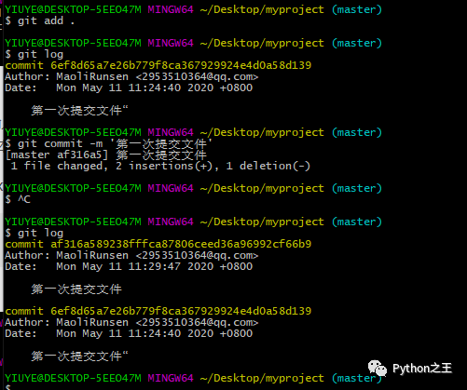
Task: Click the 'git log' command directly above commit af316a58
Action: [34, 233]
